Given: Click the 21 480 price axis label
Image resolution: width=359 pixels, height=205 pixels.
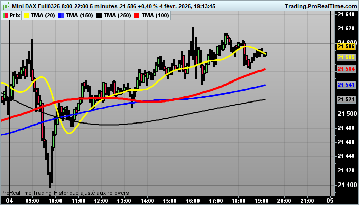Looking at the screenshot, I should (346, 128).
